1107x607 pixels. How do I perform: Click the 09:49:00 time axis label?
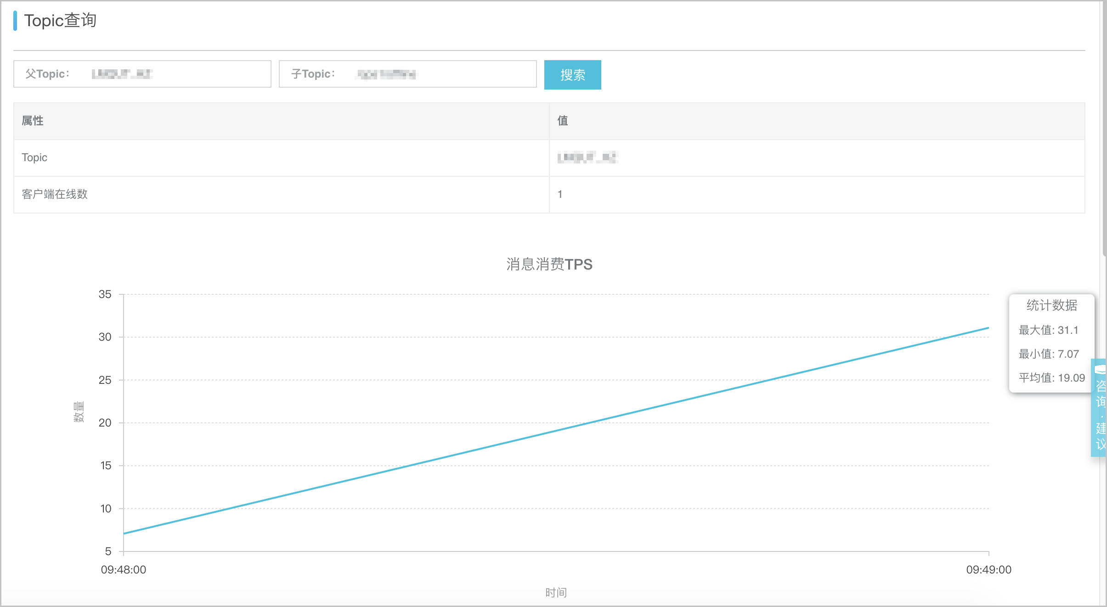pyautogui.click(x=989, y=570)
